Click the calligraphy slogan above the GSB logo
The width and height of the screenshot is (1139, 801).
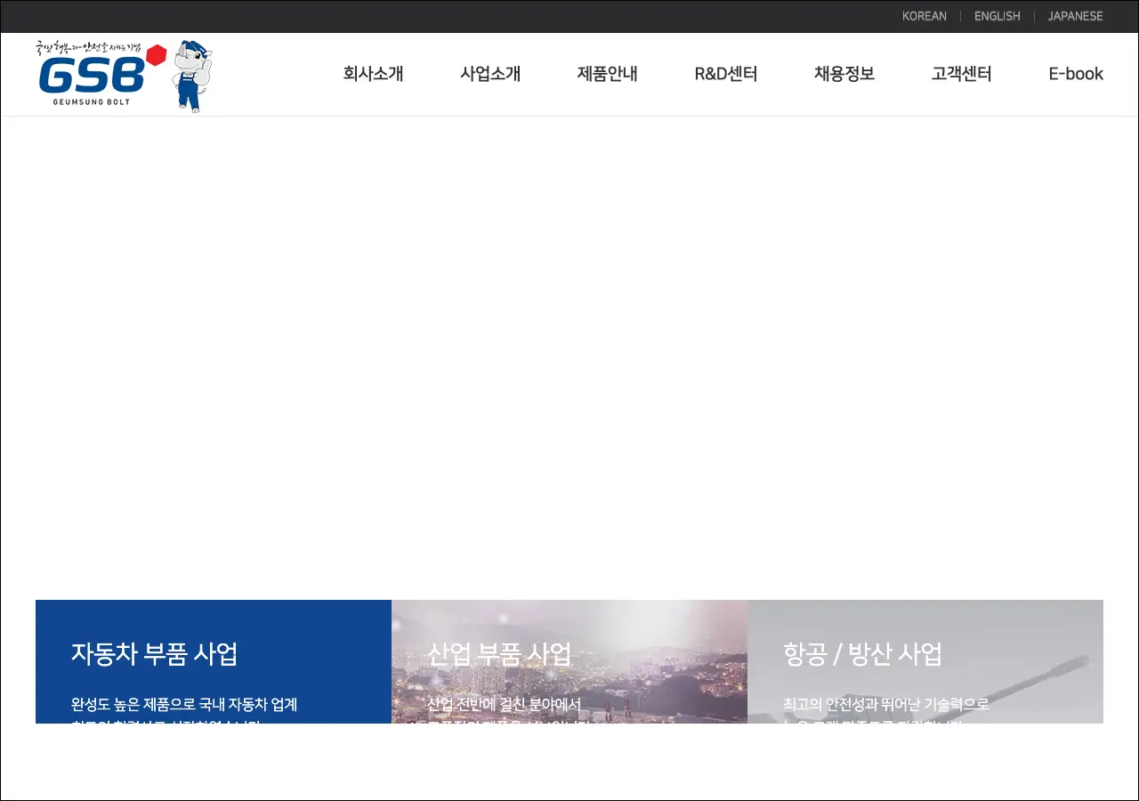tap(87, 49)
